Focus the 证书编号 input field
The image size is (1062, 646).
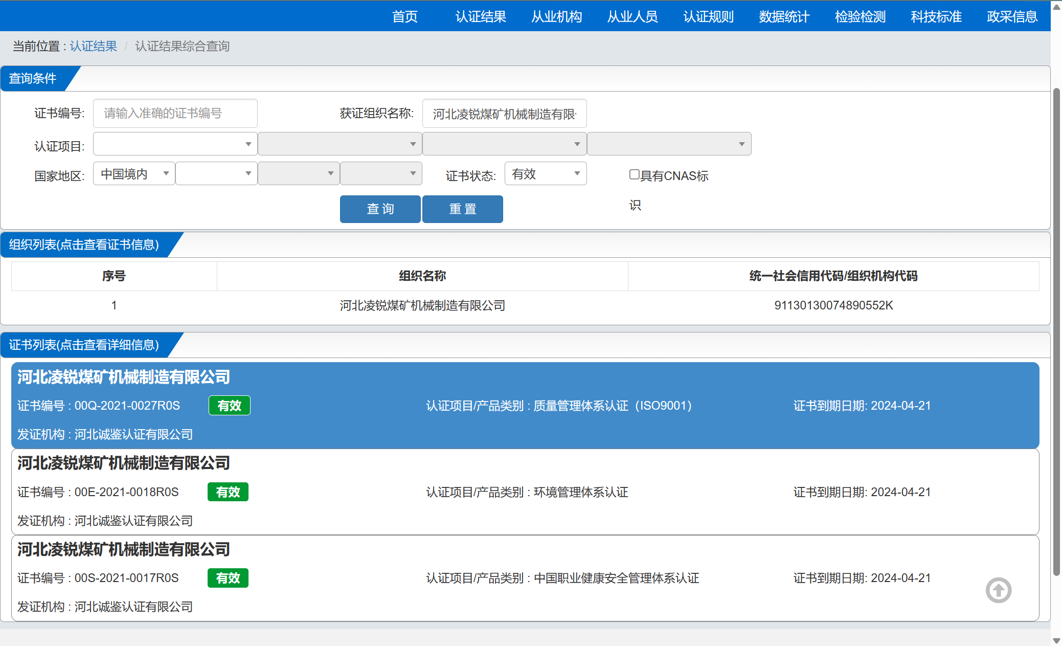coord(175,114)
